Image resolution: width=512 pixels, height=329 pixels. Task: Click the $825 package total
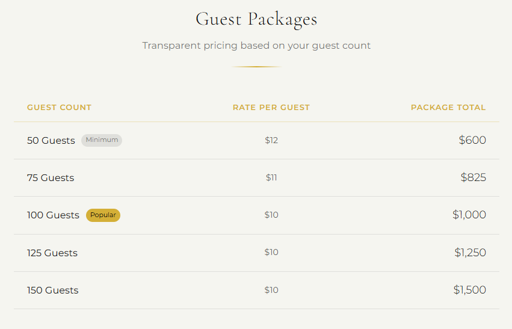pos(473,177)
